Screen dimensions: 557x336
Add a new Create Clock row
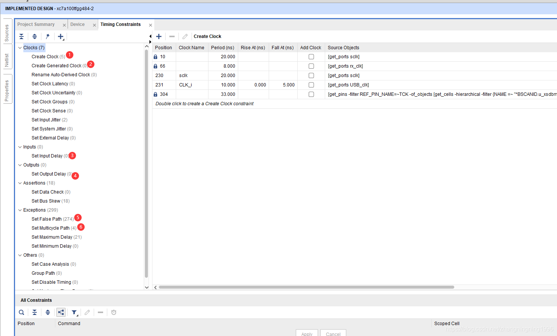pyautogui.click(x=159, y=36)
